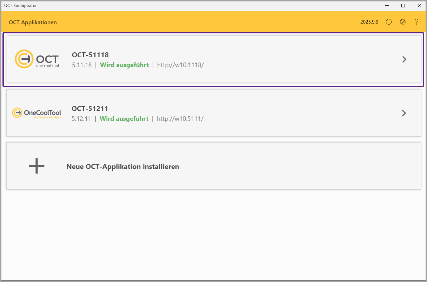
Task: Select the OCT-51118 application name
Action: tap(90, 55)
